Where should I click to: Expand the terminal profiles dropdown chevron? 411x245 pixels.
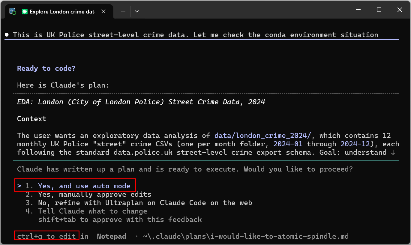pyautogui.click(x=137, y=11)
